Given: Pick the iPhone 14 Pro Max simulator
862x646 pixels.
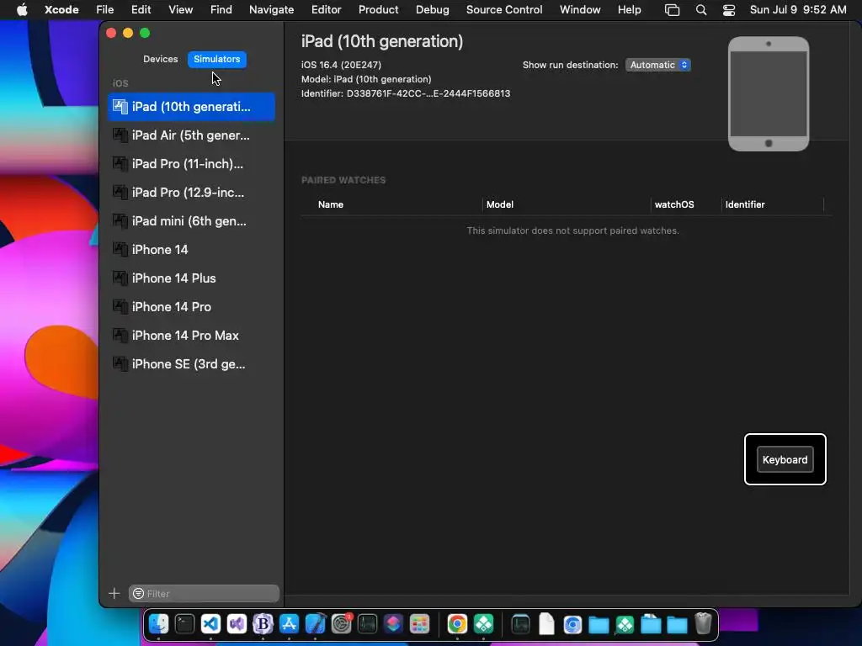Looking at the screenshot, I should [x=191, y=335].
